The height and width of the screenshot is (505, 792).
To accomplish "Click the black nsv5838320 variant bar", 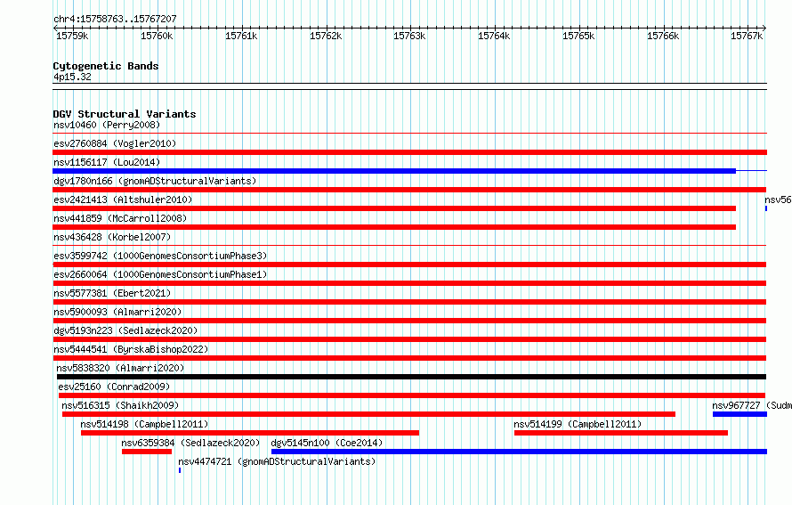I will click(x=411, y=377).
